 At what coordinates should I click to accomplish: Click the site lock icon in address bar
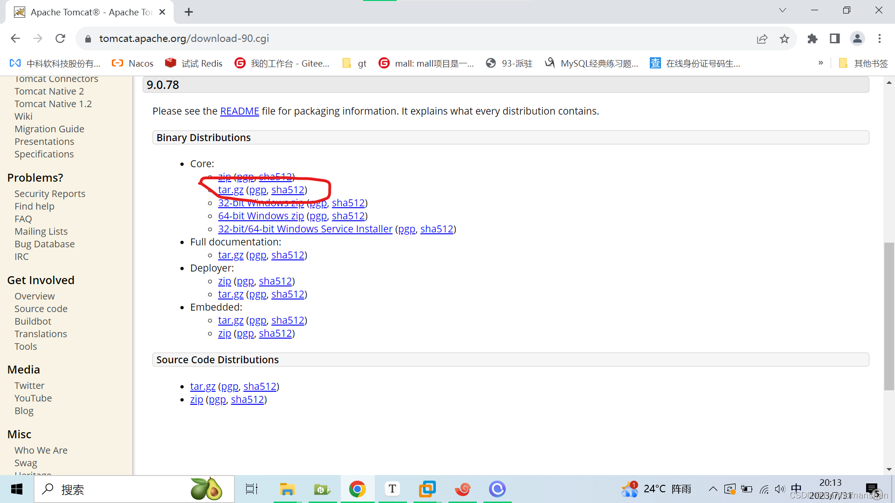click(88, 39)
